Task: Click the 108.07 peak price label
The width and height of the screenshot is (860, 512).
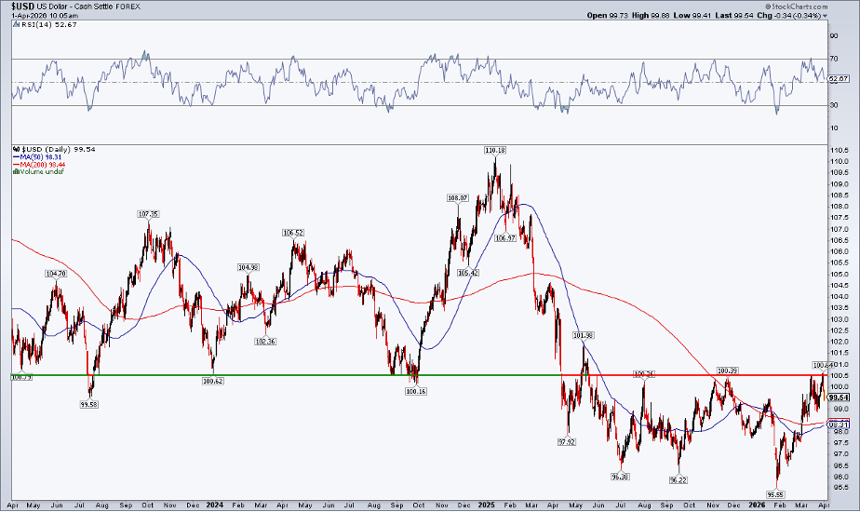Action: 458,197
